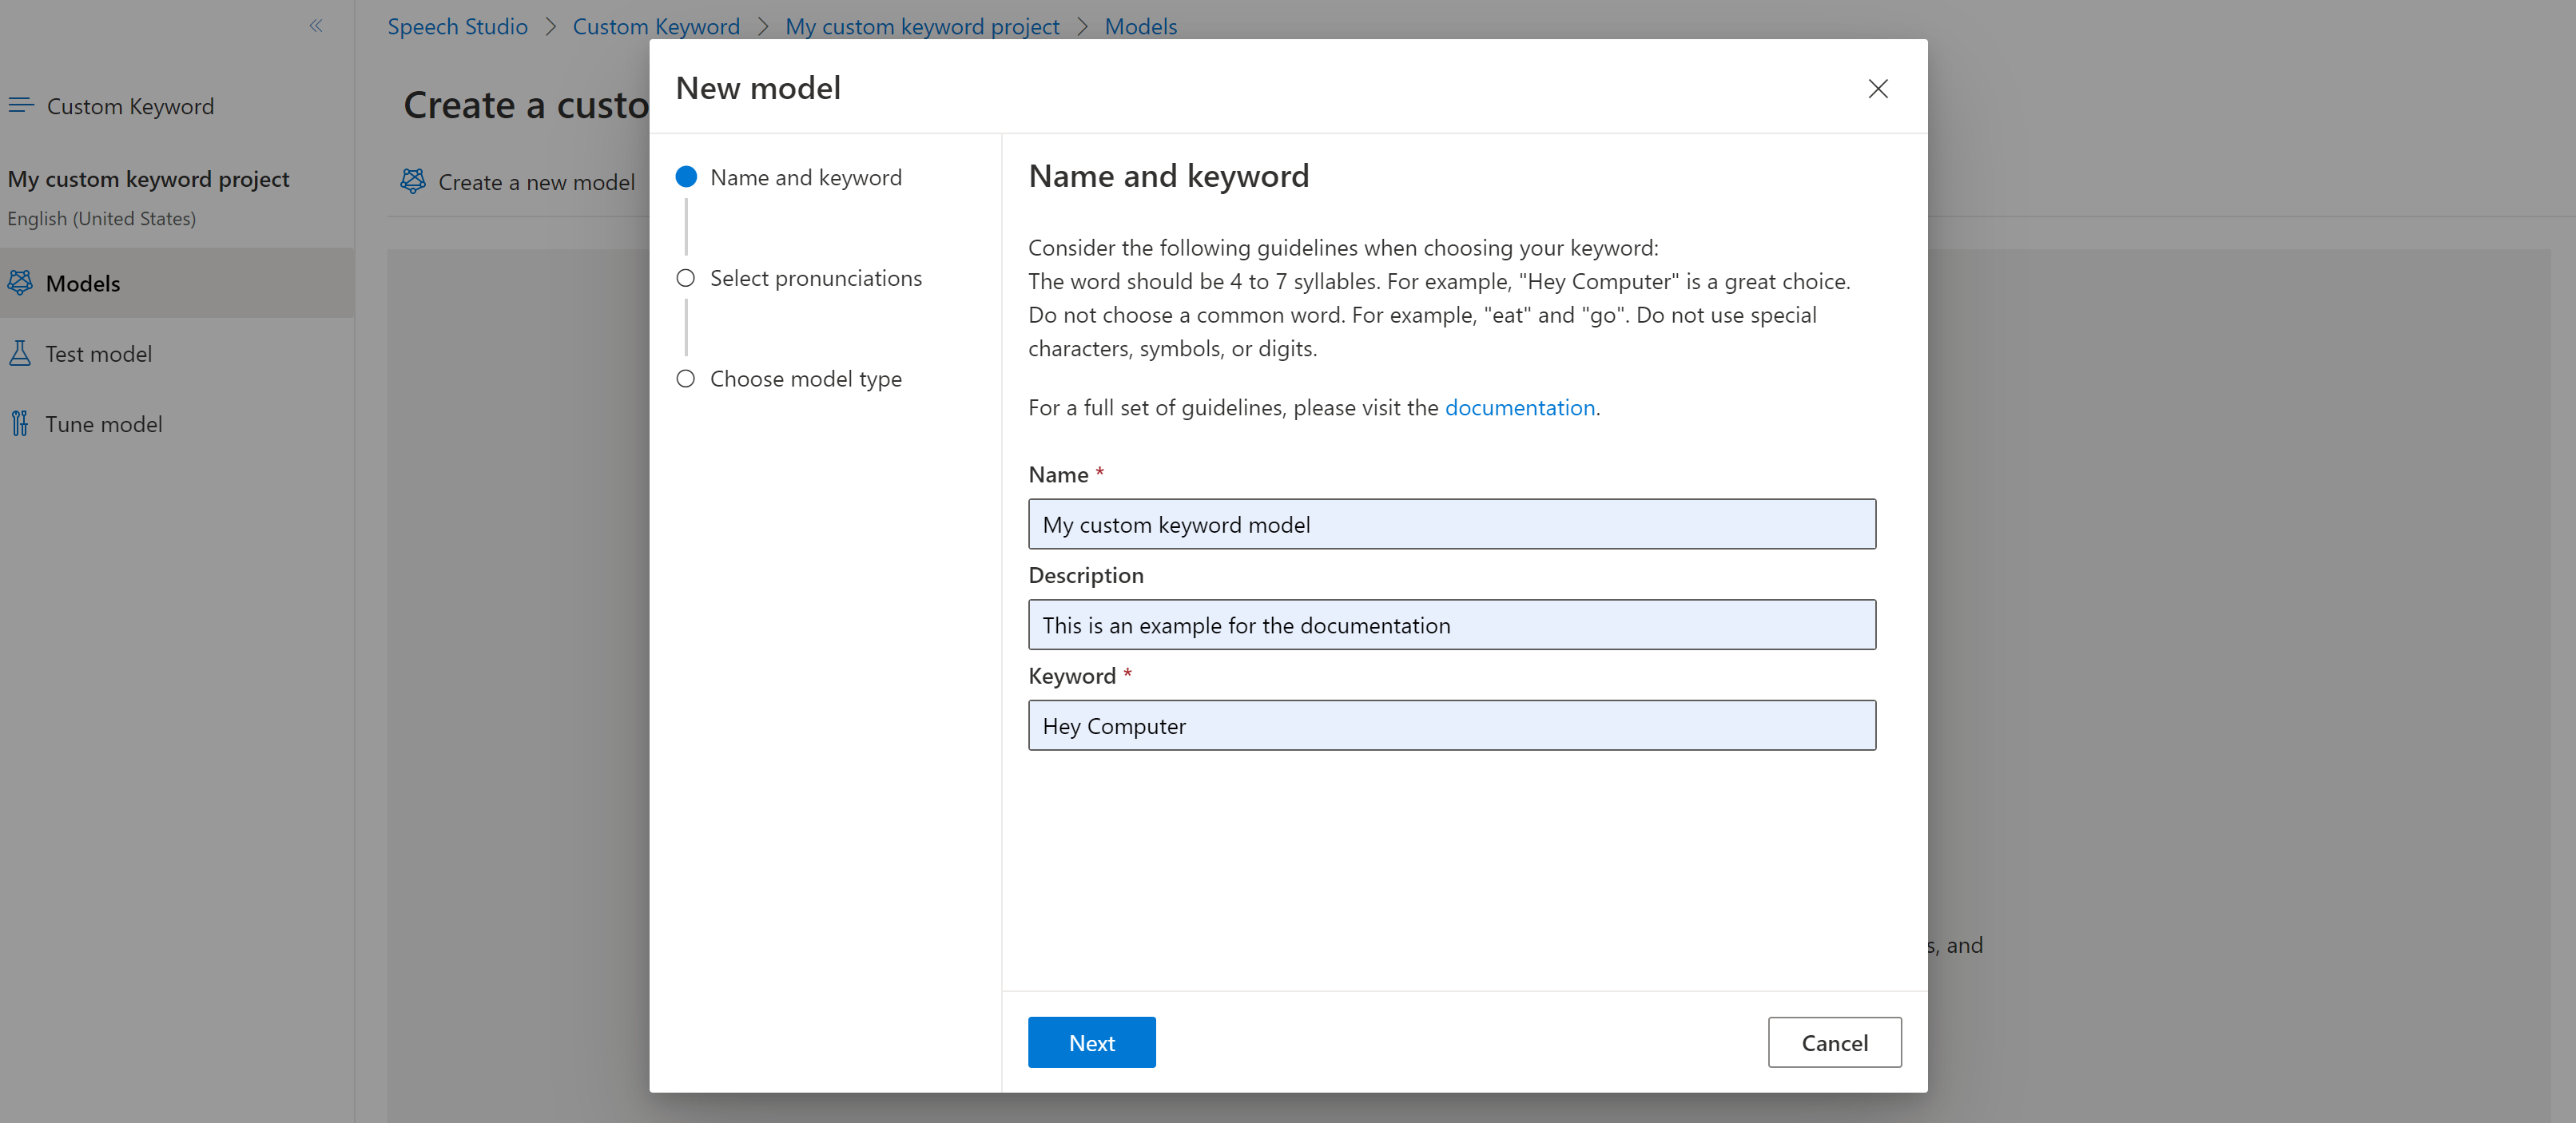
Task: Click the Keyword input field
Action: 1453,724
